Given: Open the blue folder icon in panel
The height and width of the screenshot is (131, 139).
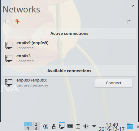Looking at the screenshot, I should point(130,126).
